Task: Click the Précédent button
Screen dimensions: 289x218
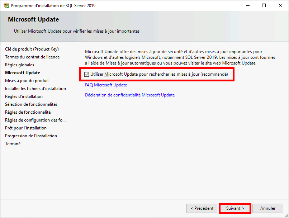Action: 202,208
